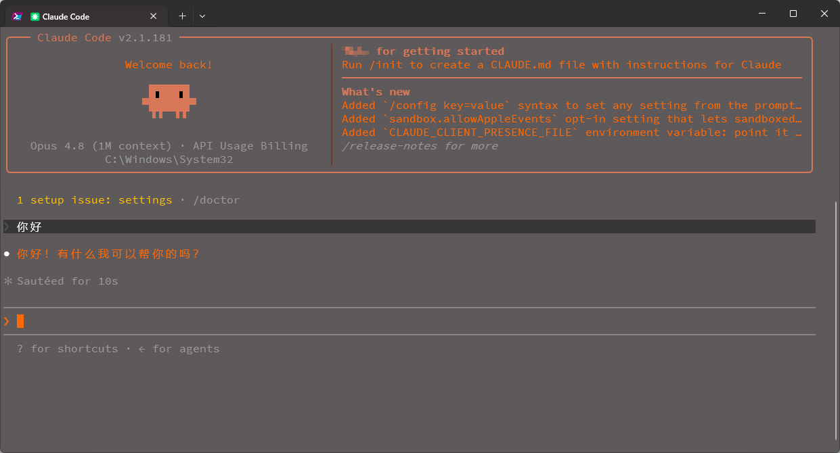Click the terminal icon in the title bar
This screenshot has width=840, height=453.
[x=18, y=16]
